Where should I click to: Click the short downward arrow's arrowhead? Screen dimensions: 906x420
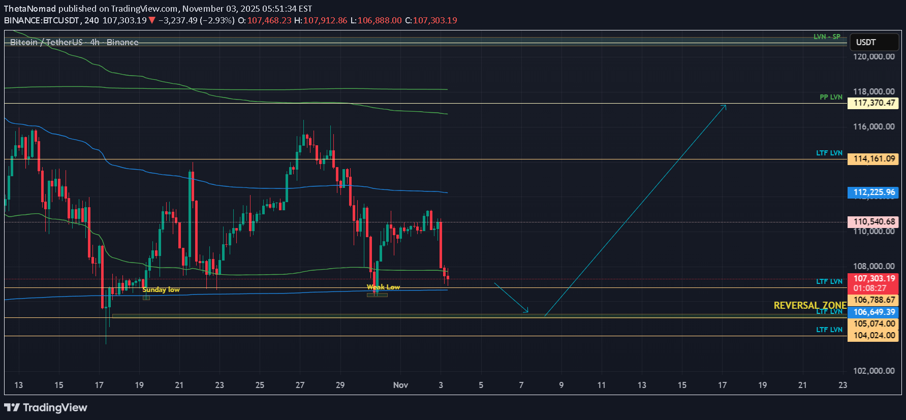527,311
